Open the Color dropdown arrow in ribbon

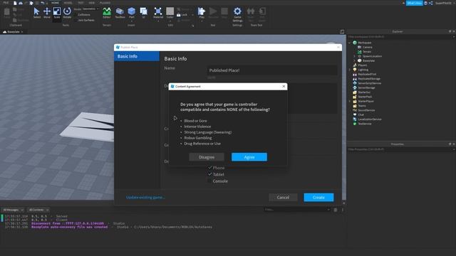click(x=170, y=21)
